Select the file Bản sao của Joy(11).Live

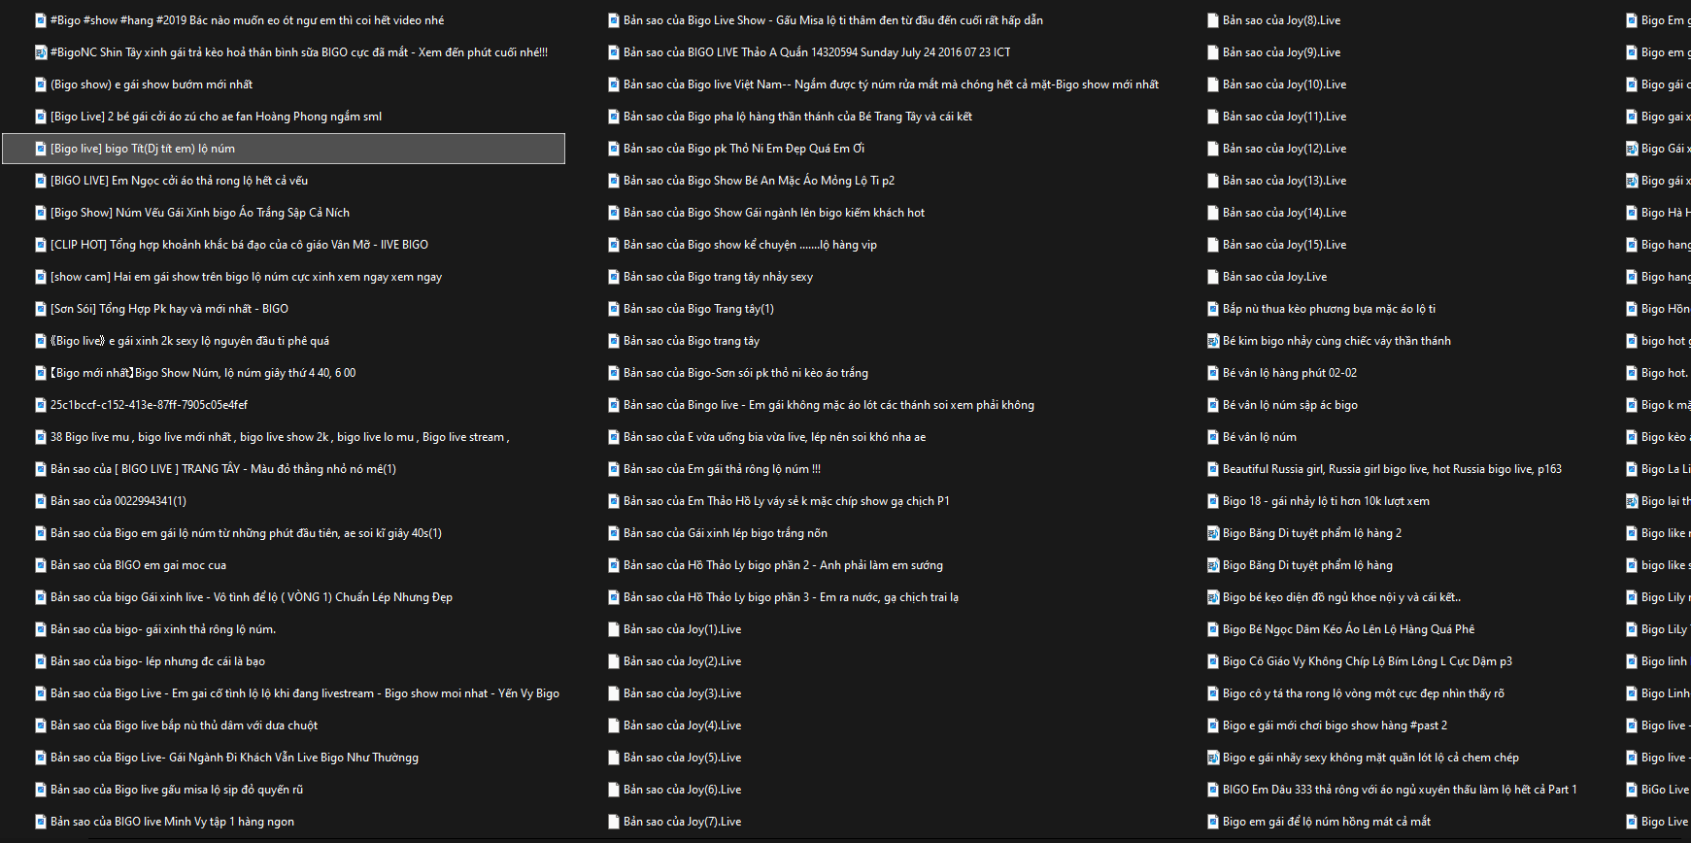tap(1284, 117)
